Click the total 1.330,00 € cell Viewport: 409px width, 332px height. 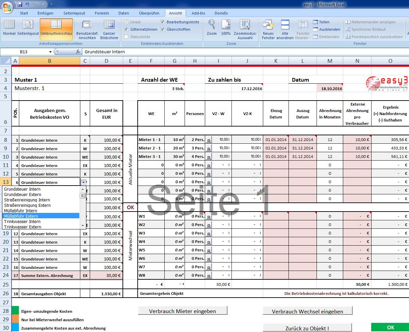(x=107, y=294)
